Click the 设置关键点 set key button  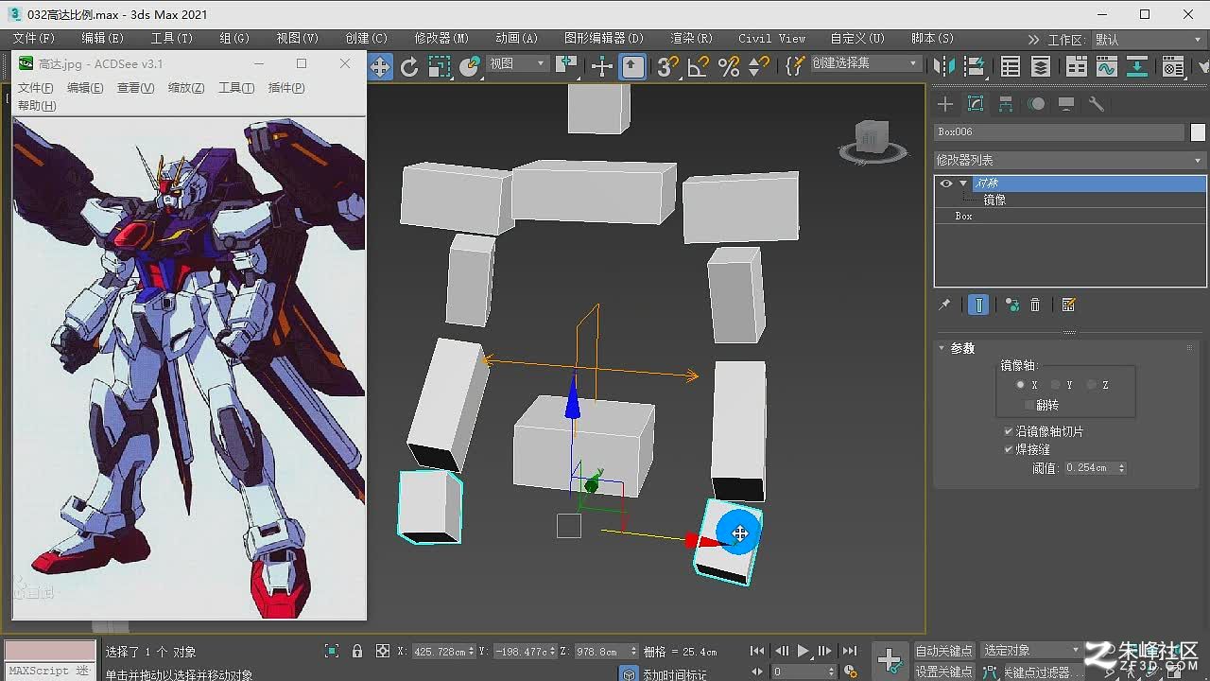pos(943,672)
